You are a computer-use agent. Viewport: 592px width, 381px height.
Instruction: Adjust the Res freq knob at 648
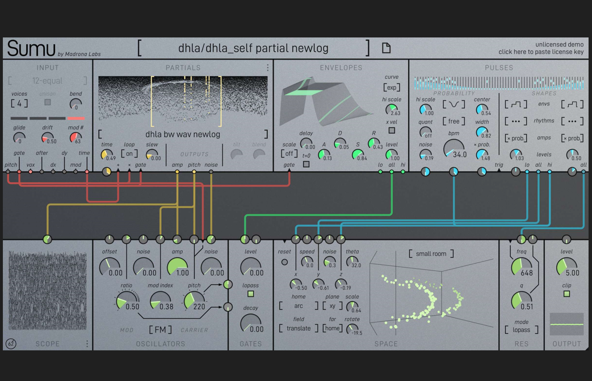(x=522, y=267)
